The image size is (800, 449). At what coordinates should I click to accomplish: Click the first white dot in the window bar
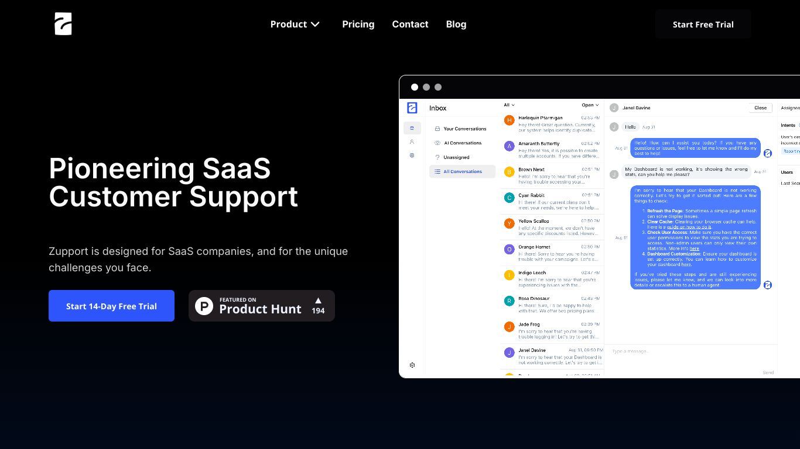click(x=415, y=87)
